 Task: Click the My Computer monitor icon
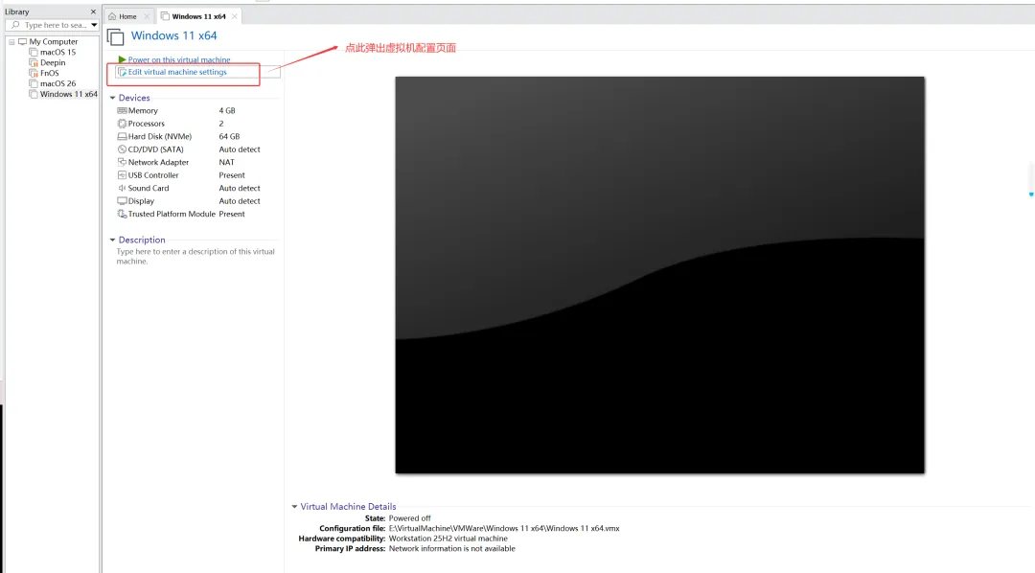[x=22, y=41]
